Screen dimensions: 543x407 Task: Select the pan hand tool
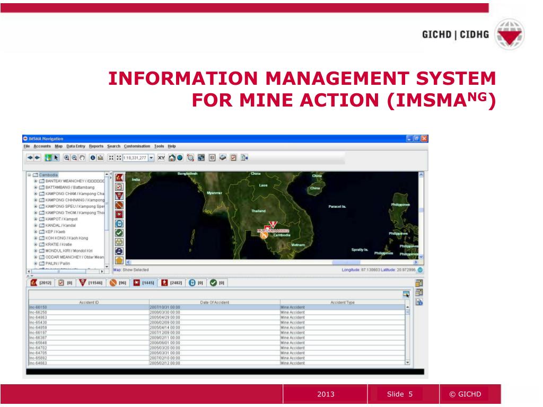(82, 158)
